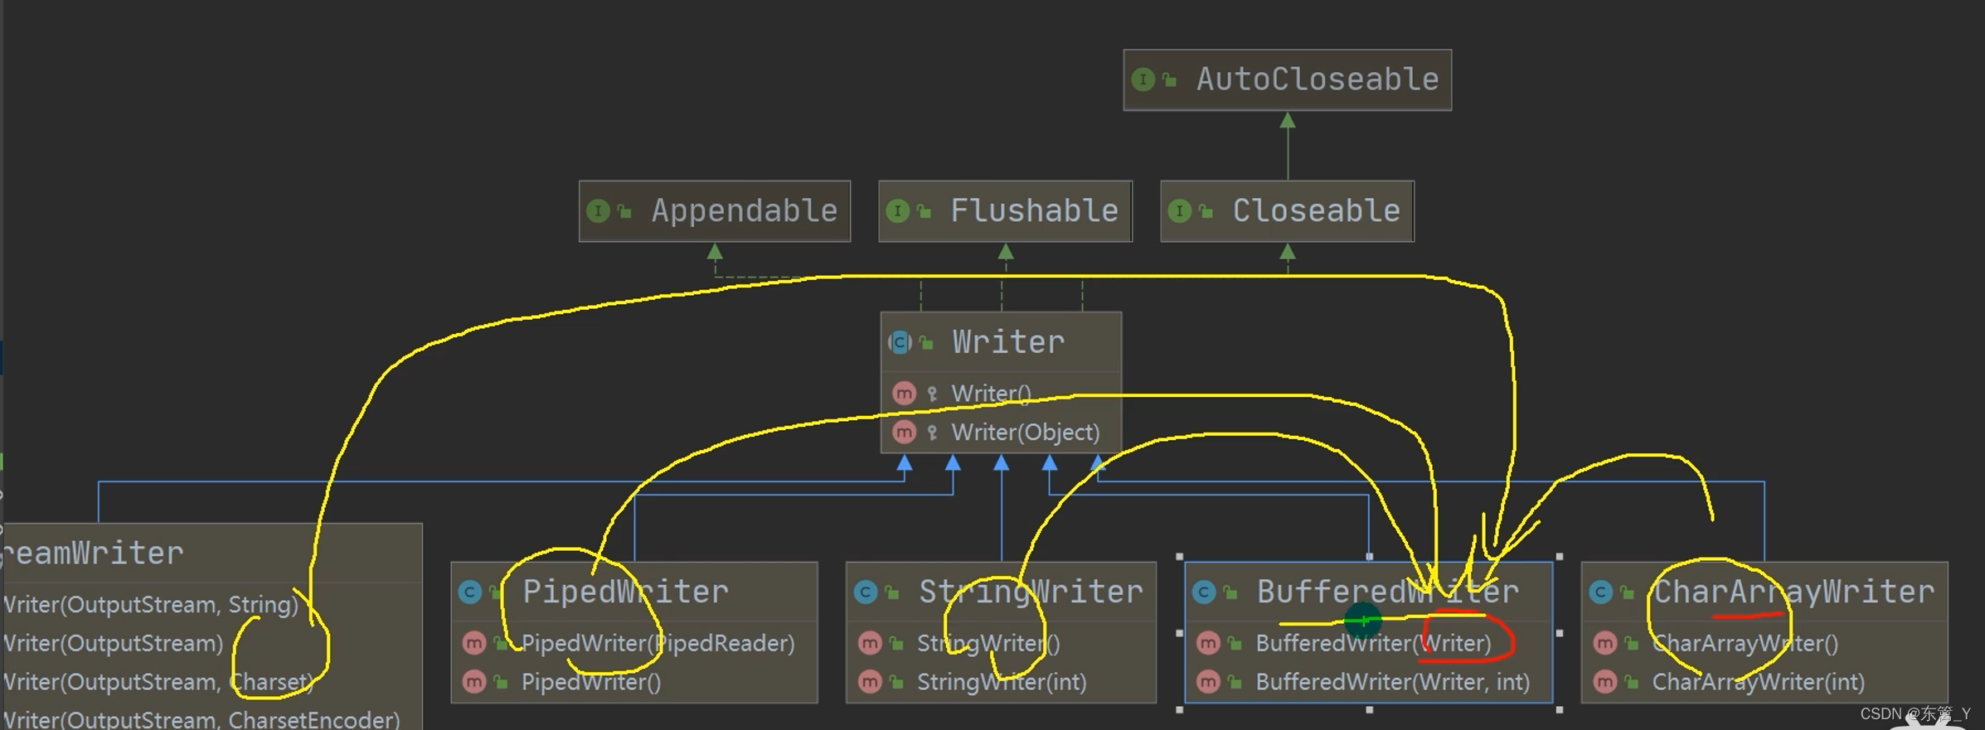Select the Writer class title
Viewport: 1985px width, 730px height.
click(x=1007, y=342)
